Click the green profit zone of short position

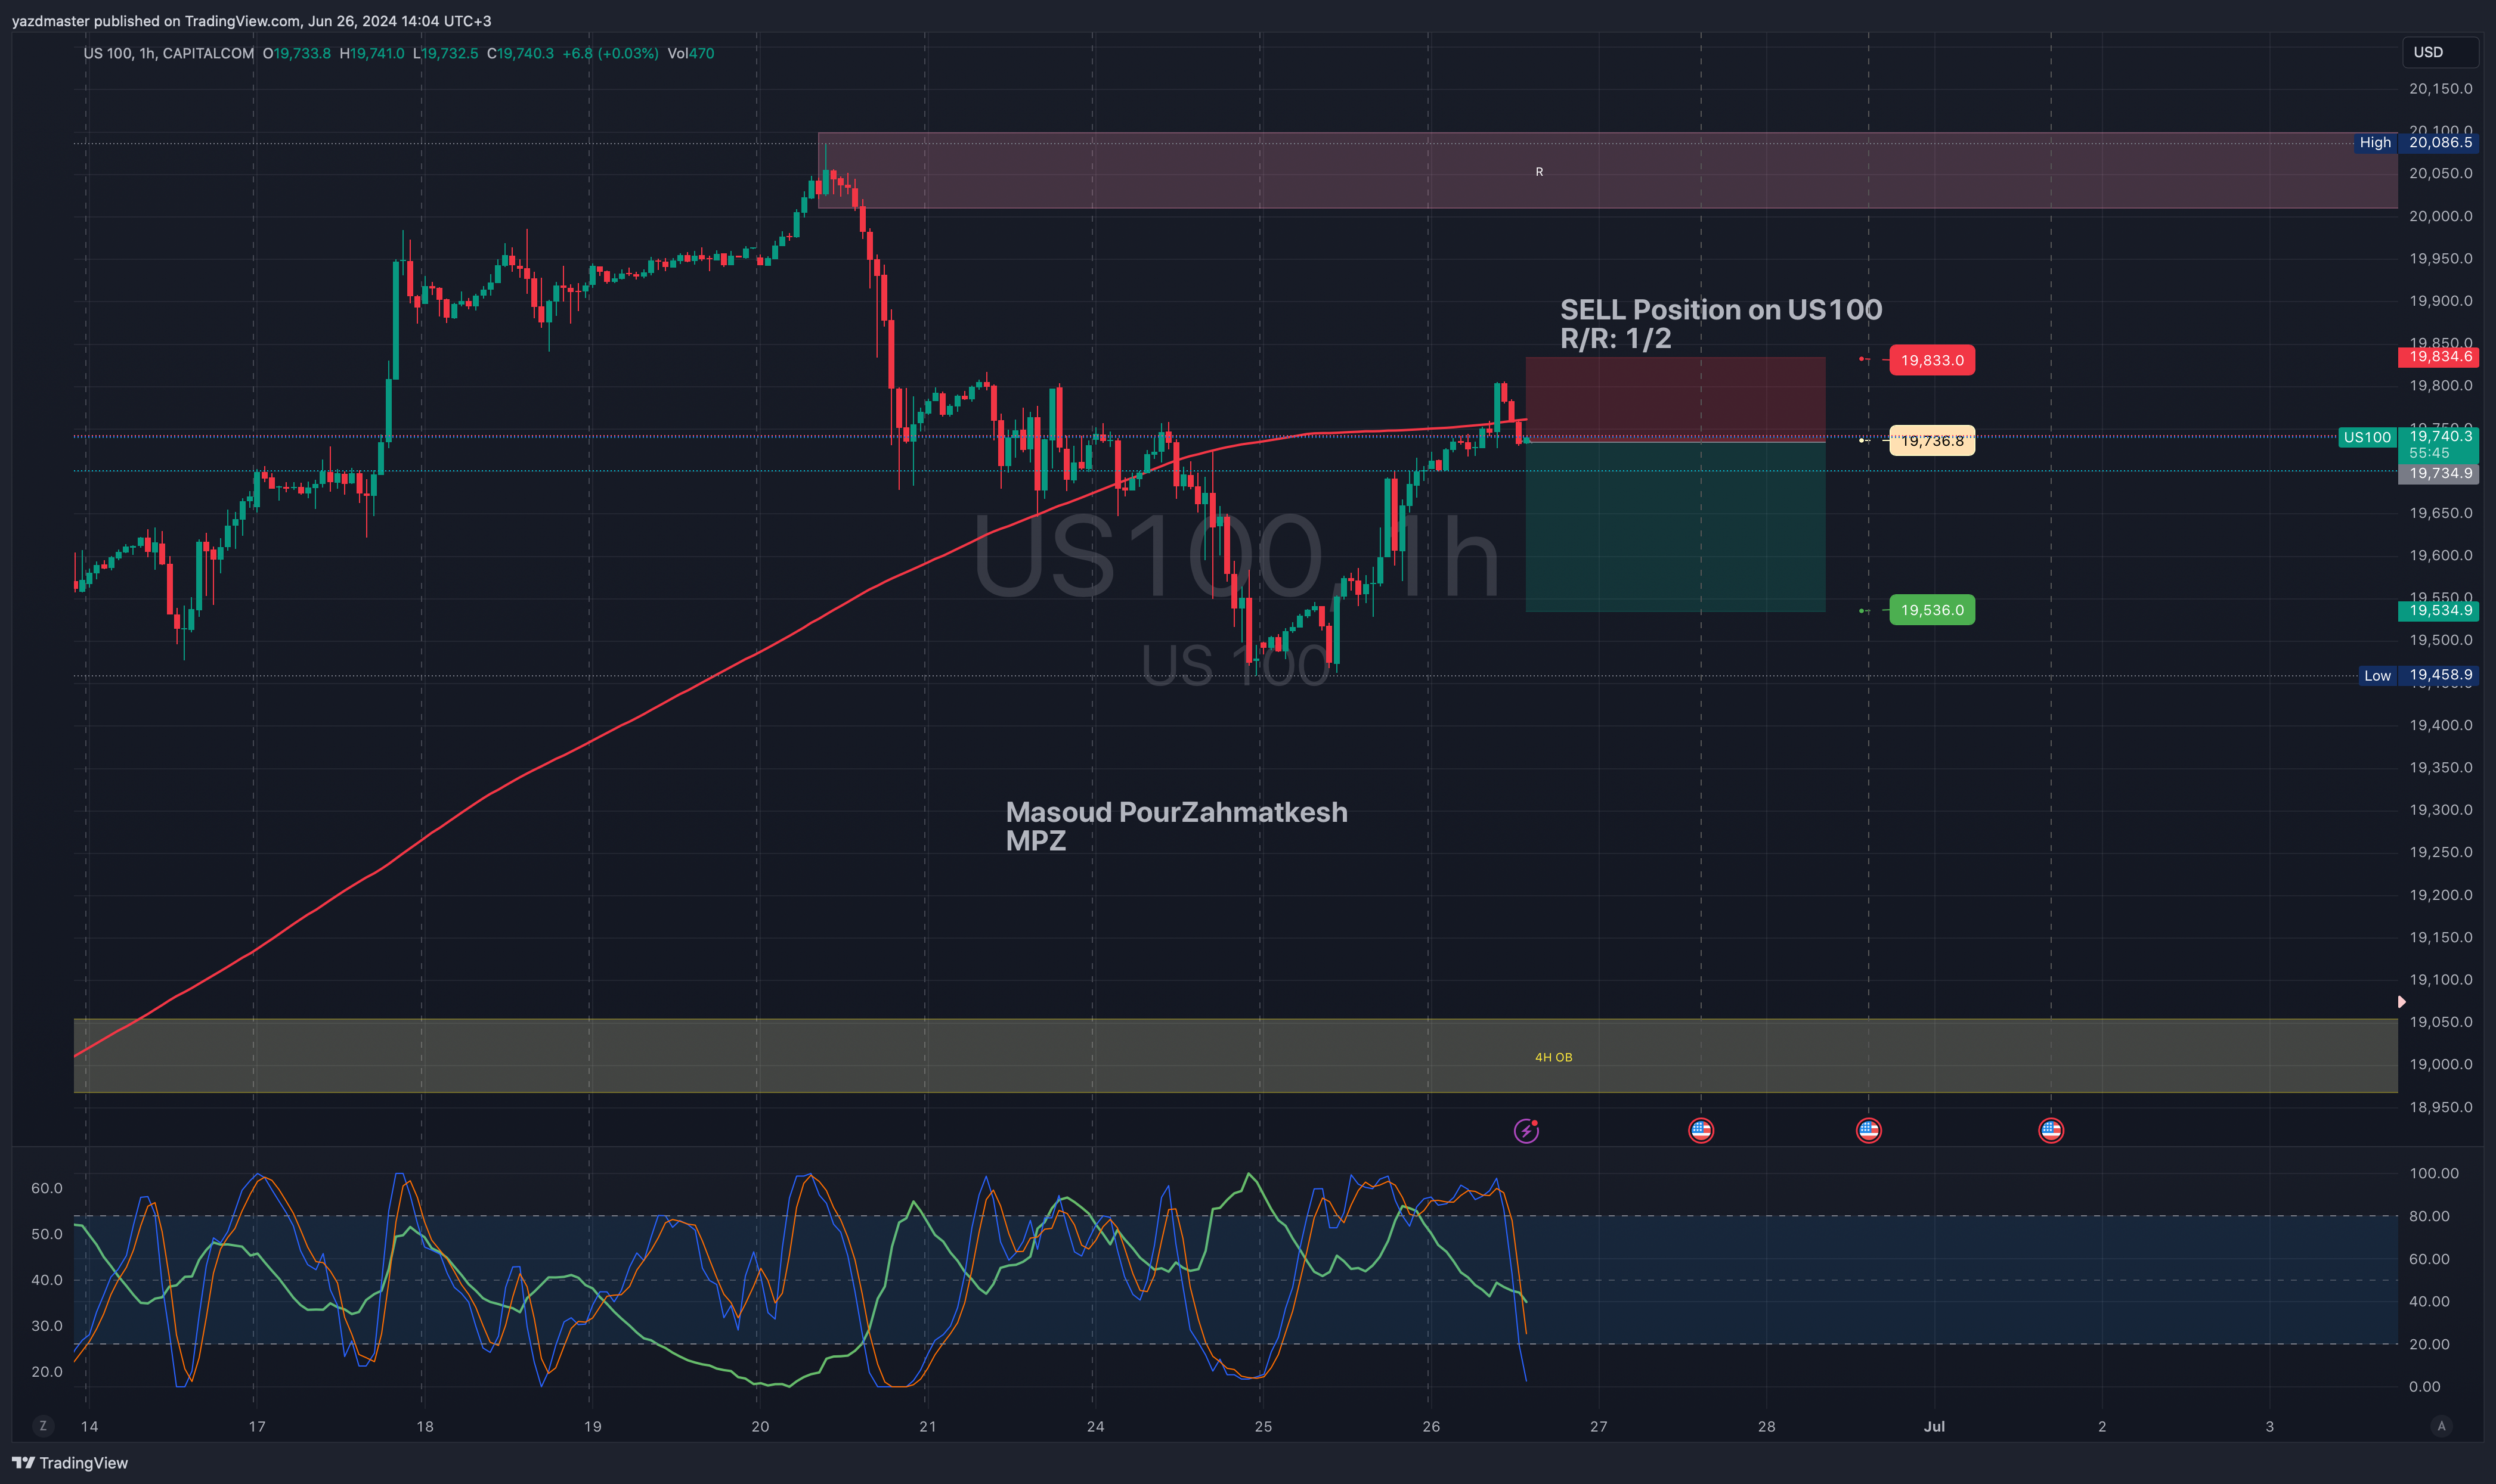[x=1675, y=526]
